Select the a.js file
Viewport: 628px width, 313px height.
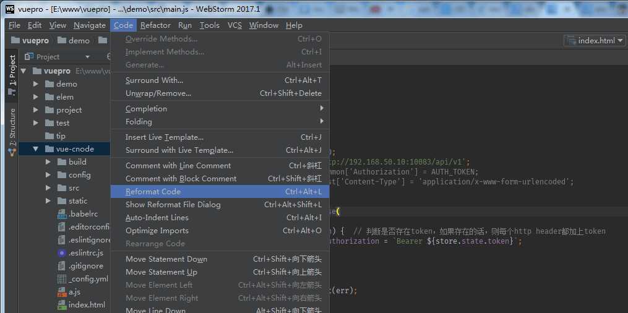69,292
